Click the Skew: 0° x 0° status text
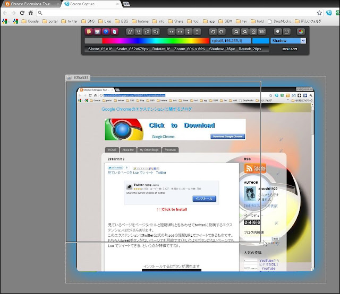340x294 pixels. pyautogui.click(x=100, y=49)
